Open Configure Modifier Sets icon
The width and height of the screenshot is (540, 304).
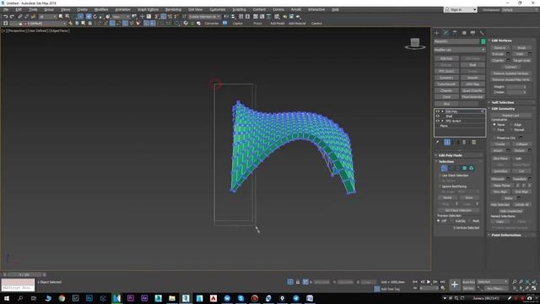(474, 142)
